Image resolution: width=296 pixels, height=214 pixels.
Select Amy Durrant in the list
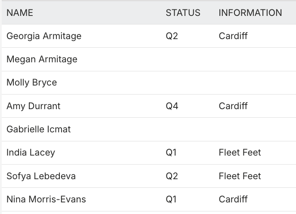pyautogui.click(x=33, y=106)
